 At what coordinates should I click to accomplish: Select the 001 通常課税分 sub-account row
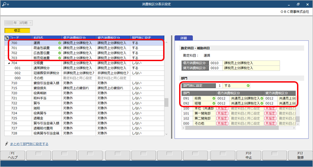[85, 68]
